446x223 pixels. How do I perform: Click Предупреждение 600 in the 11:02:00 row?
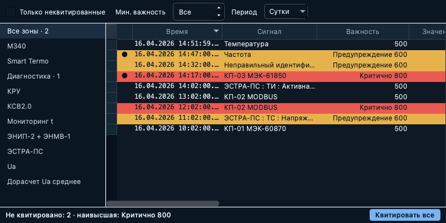[363, 118]
